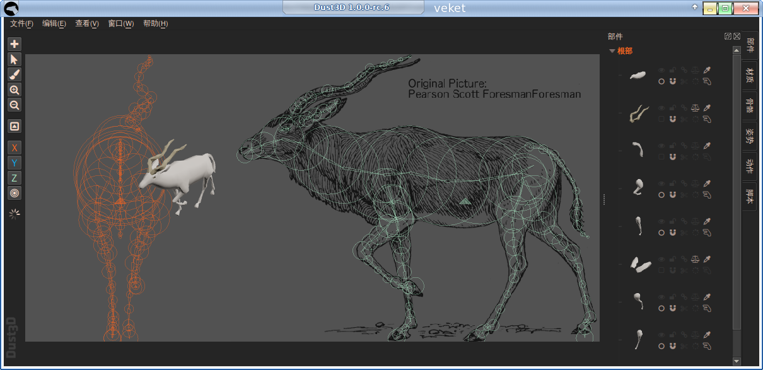Open the 文件(F) menu
Image resolution: width=763 pixels, height=370 pixels.
coord(22,24)
